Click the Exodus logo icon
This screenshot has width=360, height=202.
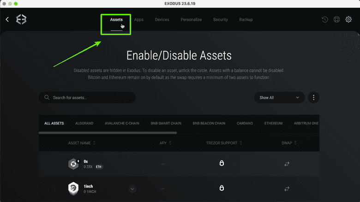[22, 19]
